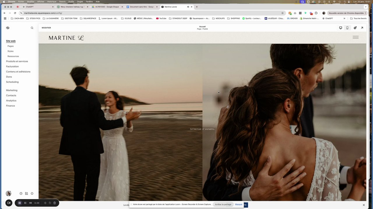Go to Facturation in sidebar
The height and width of the screenshot is (209, 373).
[x=12, y=66]
